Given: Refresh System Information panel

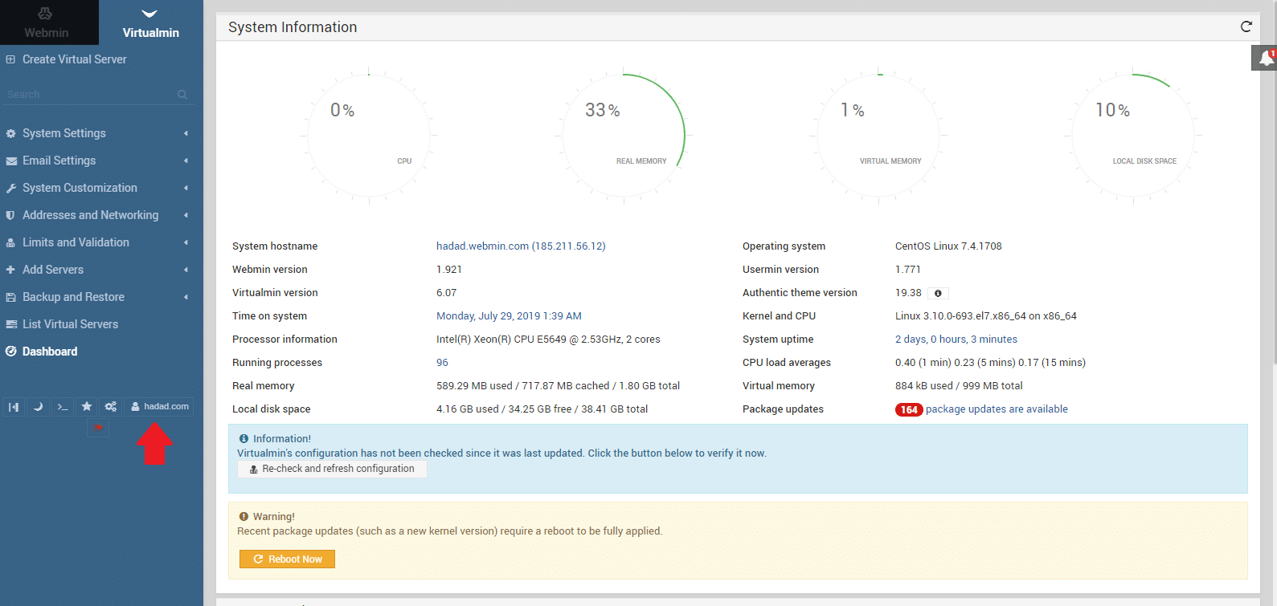Looking at the screenshot, I should pos(1246,26).
